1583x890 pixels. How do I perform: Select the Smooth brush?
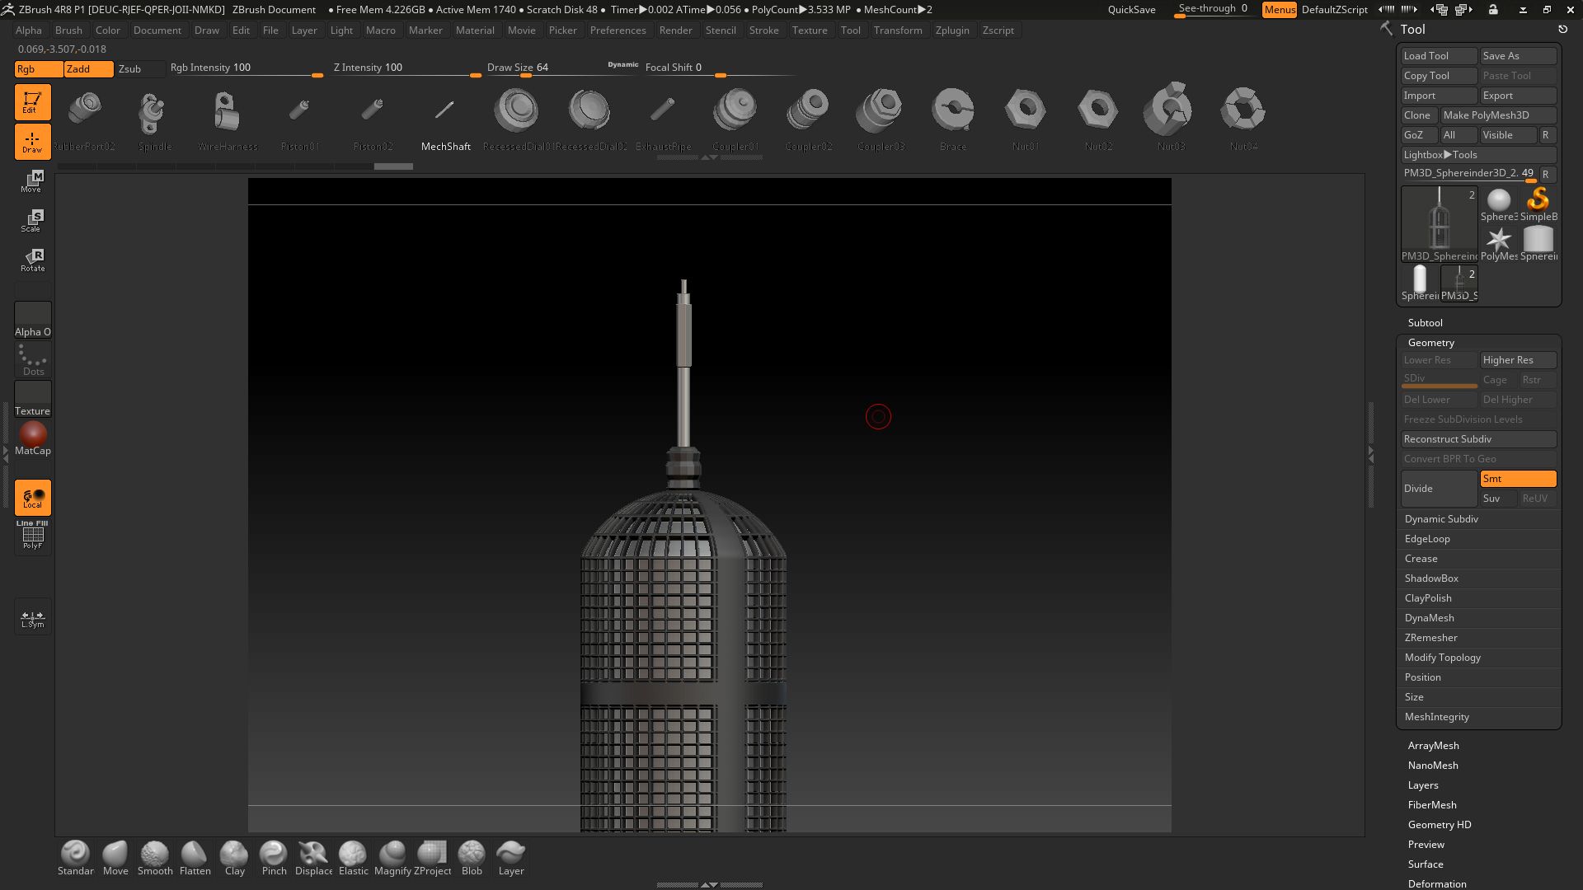[x=155, y=858]
